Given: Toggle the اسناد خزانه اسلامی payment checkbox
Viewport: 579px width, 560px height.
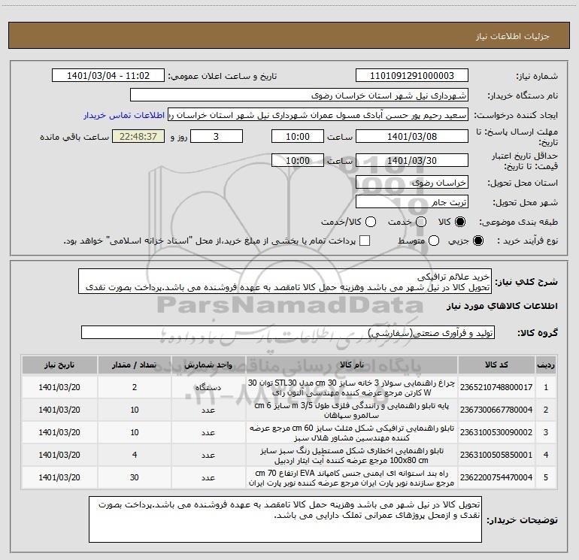Looking at the screenshot, I should click(365, 241).
